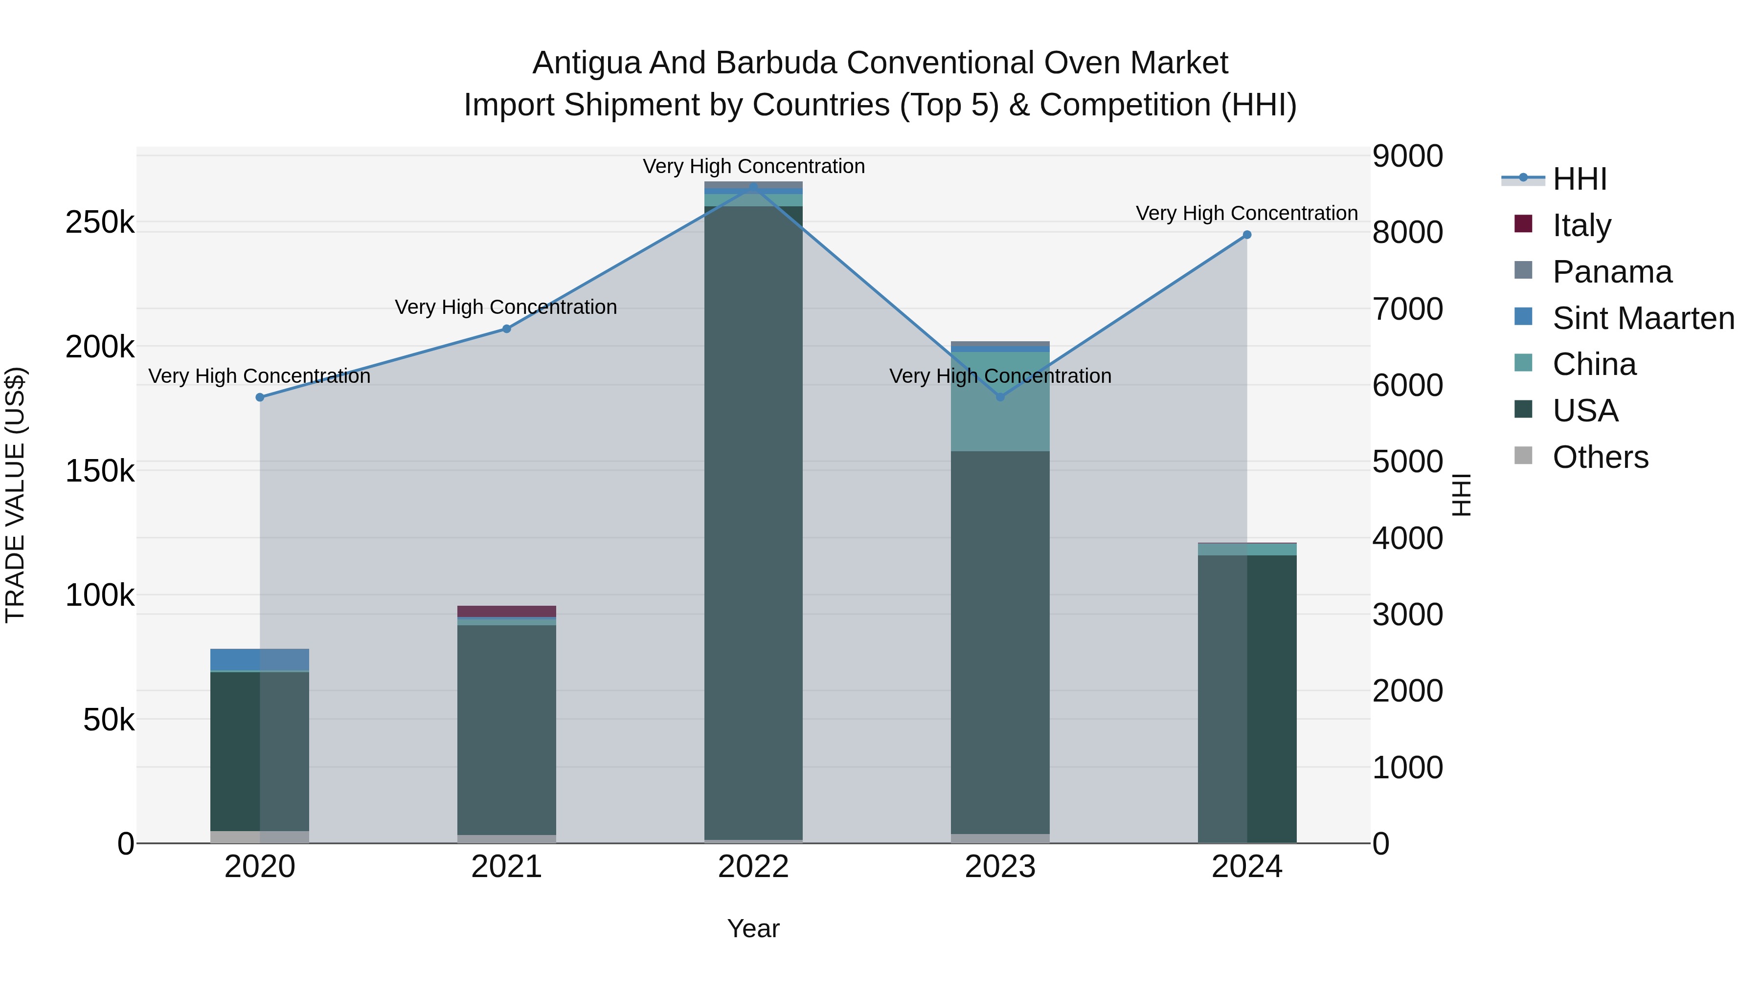
Task: Click the China bar segment for 2024
Action: coord(1247,550)
